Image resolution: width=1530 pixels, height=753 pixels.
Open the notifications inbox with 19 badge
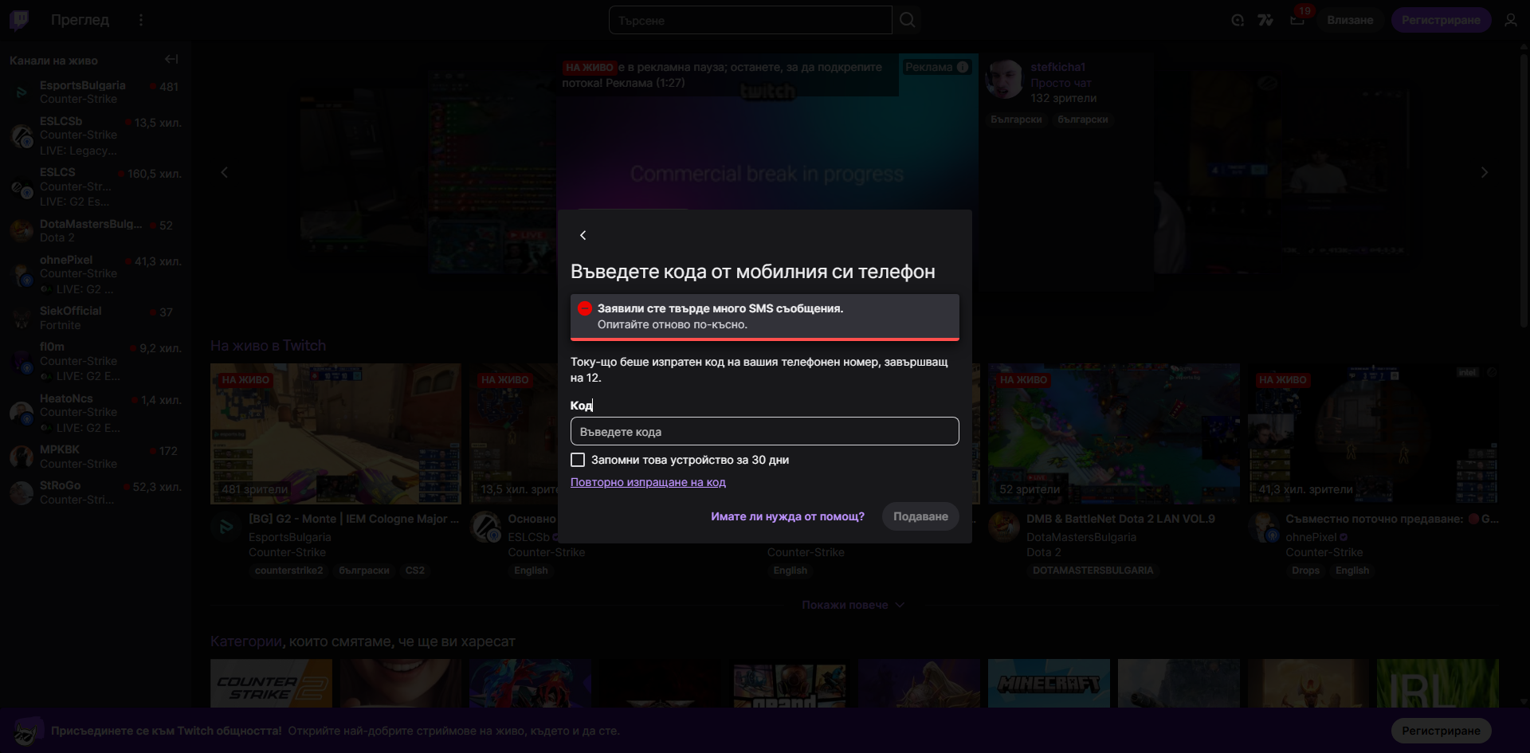[x=1297, y=20]
